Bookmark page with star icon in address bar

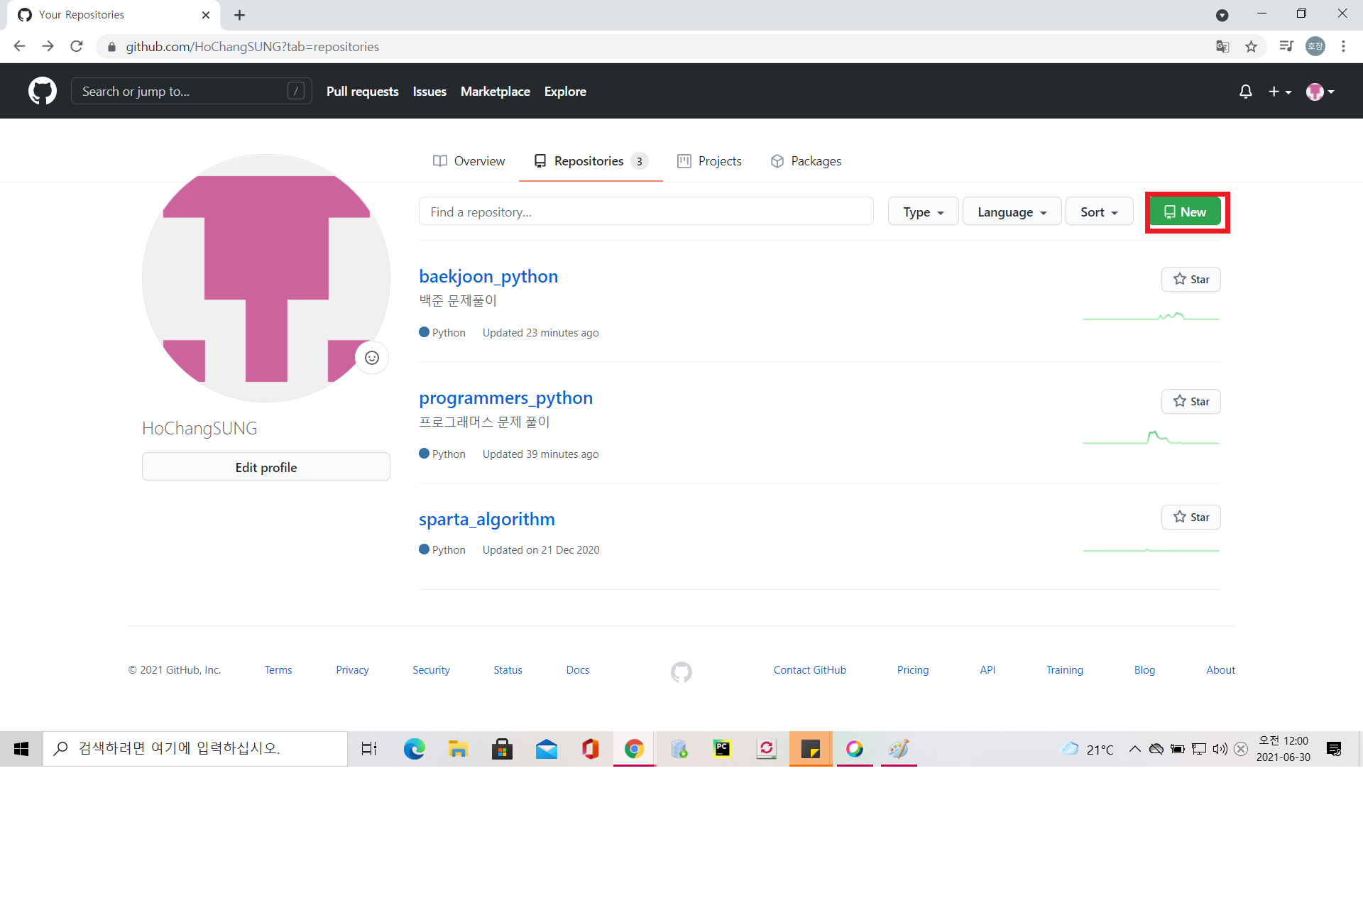coord(1251,47)
